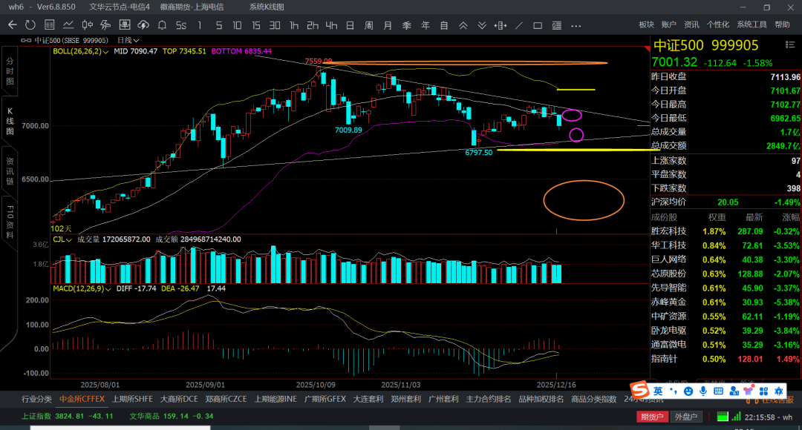
Task: Open the more options ellipsis icon
Action: [x=576, y=25]
